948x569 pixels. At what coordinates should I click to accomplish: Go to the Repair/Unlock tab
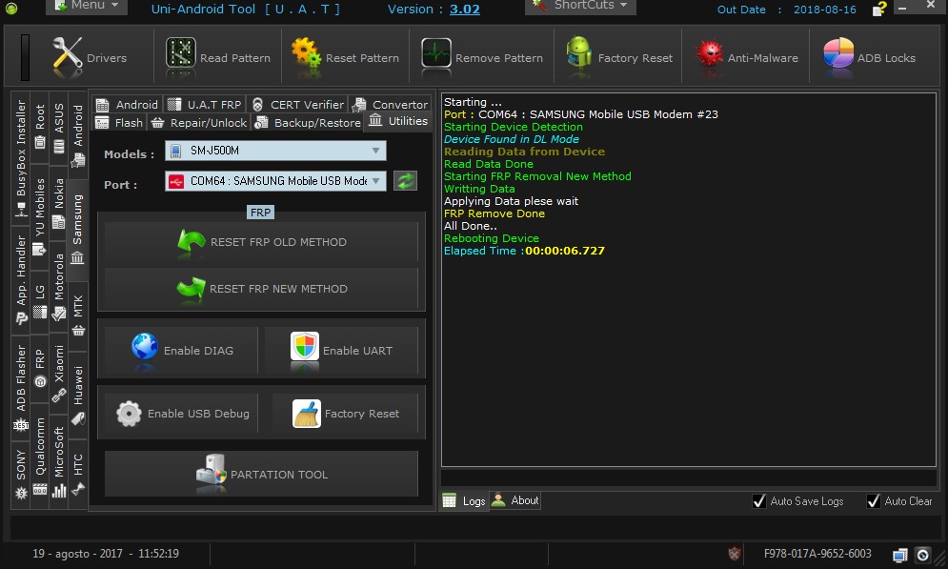199,122
